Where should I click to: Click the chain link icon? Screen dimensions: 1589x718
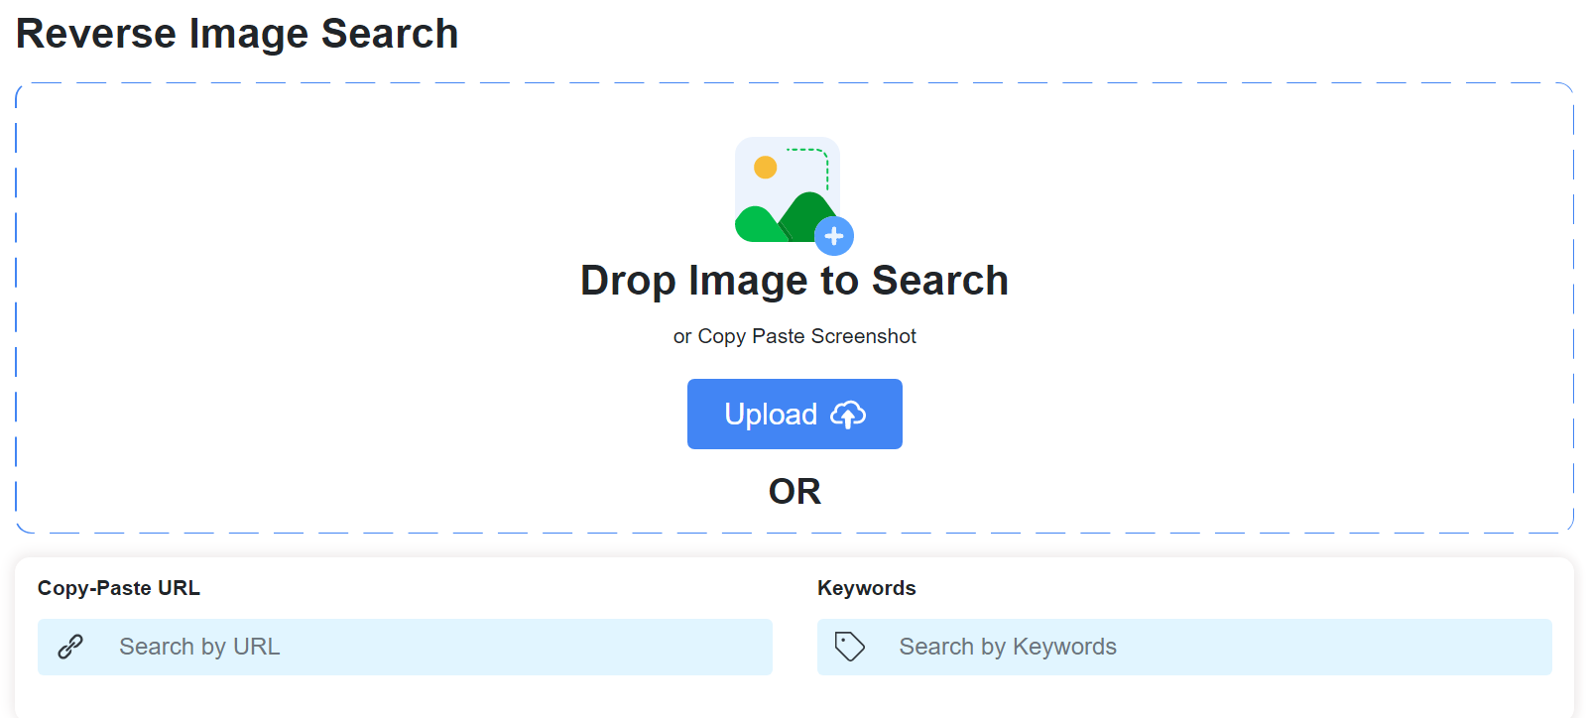tap(70, 647)
